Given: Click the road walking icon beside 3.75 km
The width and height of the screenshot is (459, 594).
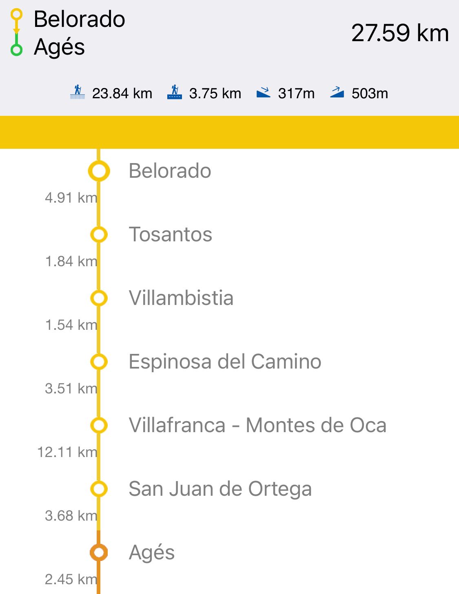Looking at the screenshot, I should [x=175, y=92].
